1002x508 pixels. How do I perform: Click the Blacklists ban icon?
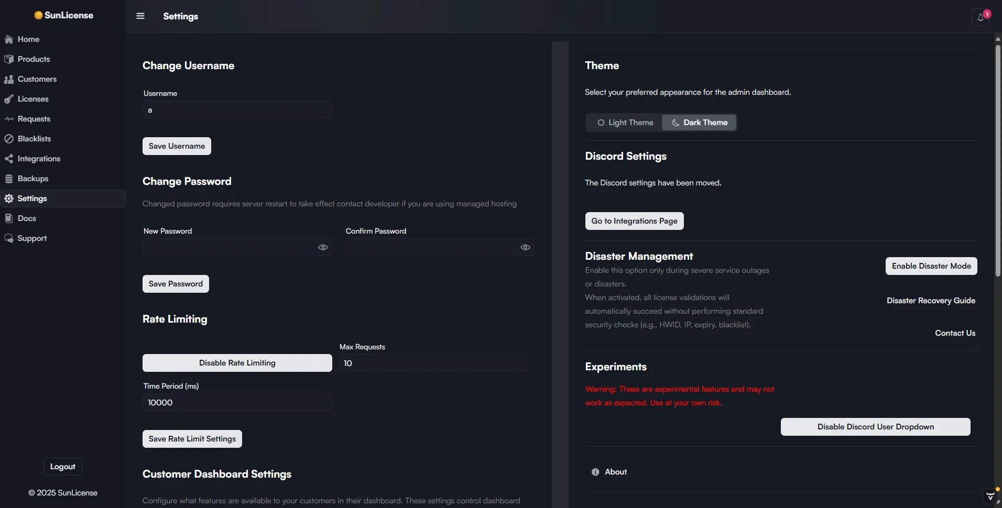click(x=9, y=139)
